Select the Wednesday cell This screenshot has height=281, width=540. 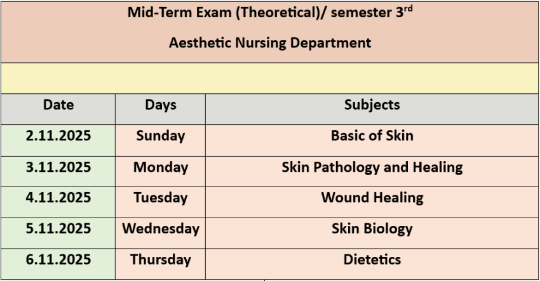point(161,228)
